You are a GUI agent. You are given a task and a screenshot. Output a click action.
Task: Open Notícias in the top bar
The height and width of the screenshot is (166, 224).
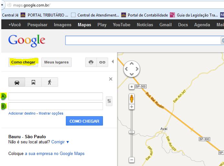click(145, 25)
